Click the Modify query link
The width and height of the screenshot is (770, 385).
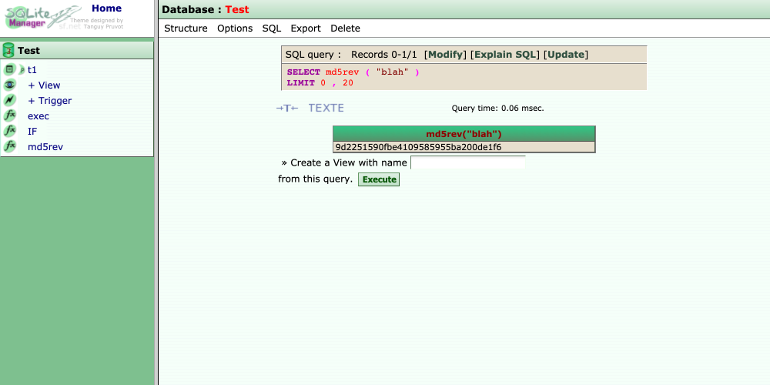coord(445,55)
